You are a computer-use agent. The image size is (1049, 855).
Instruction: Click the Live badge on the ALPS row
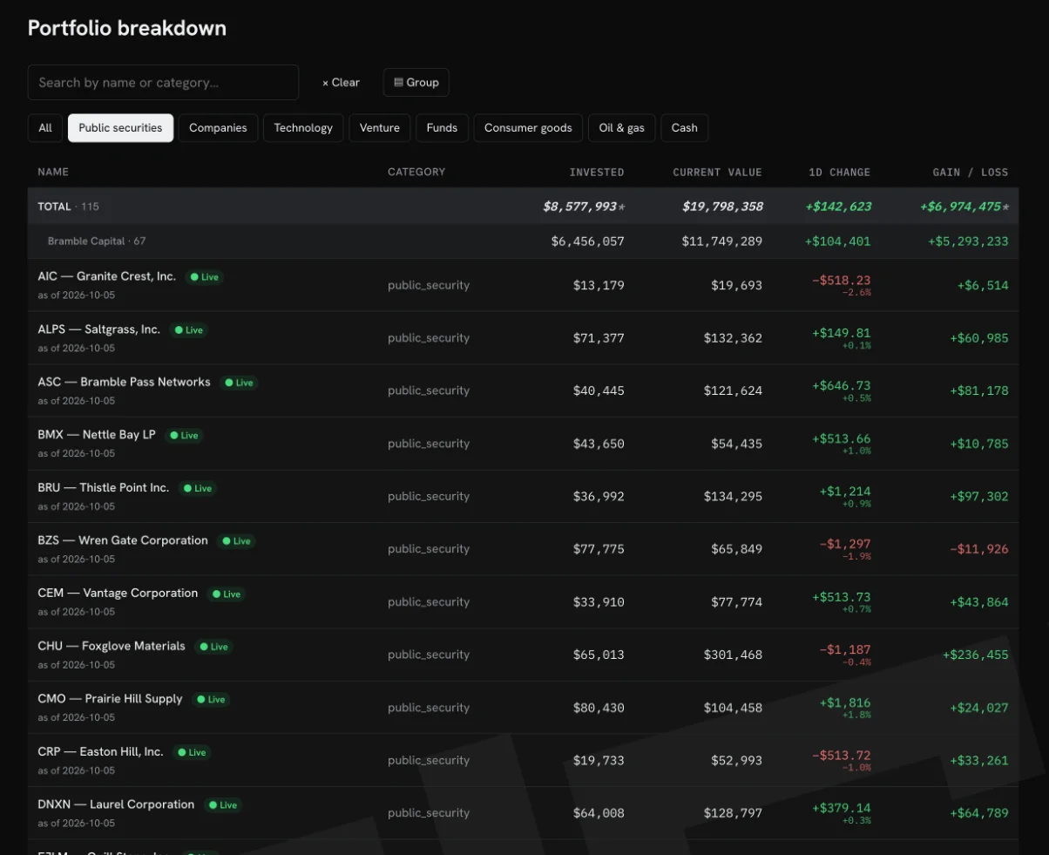click(188, 330)
